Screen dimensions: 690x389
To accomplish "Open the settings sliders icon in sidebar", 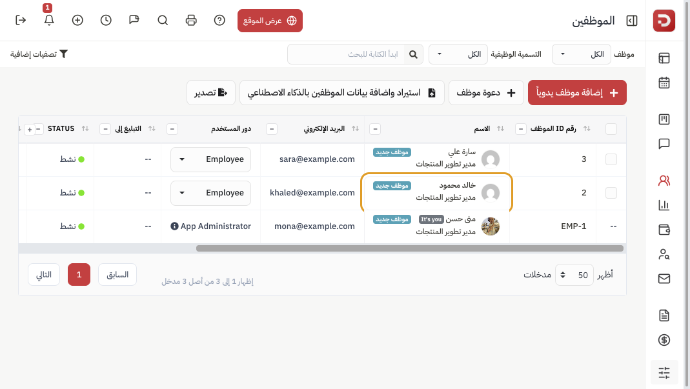I will (x=664, y=373).
